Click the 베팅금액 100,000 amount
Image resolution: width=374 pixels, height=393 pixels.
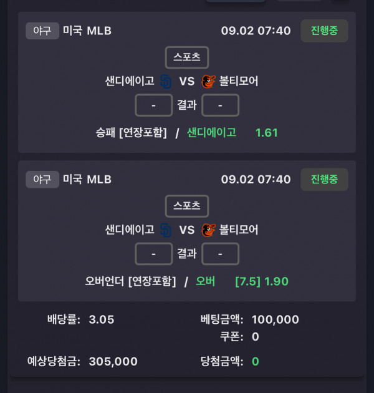[276, 319]
